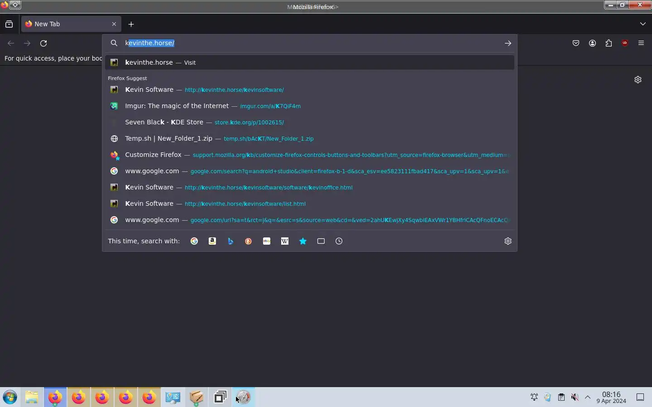Open the Firefox account icon
Image resolution: width=652 pixels, height=407 pixels.
point(592,43)
